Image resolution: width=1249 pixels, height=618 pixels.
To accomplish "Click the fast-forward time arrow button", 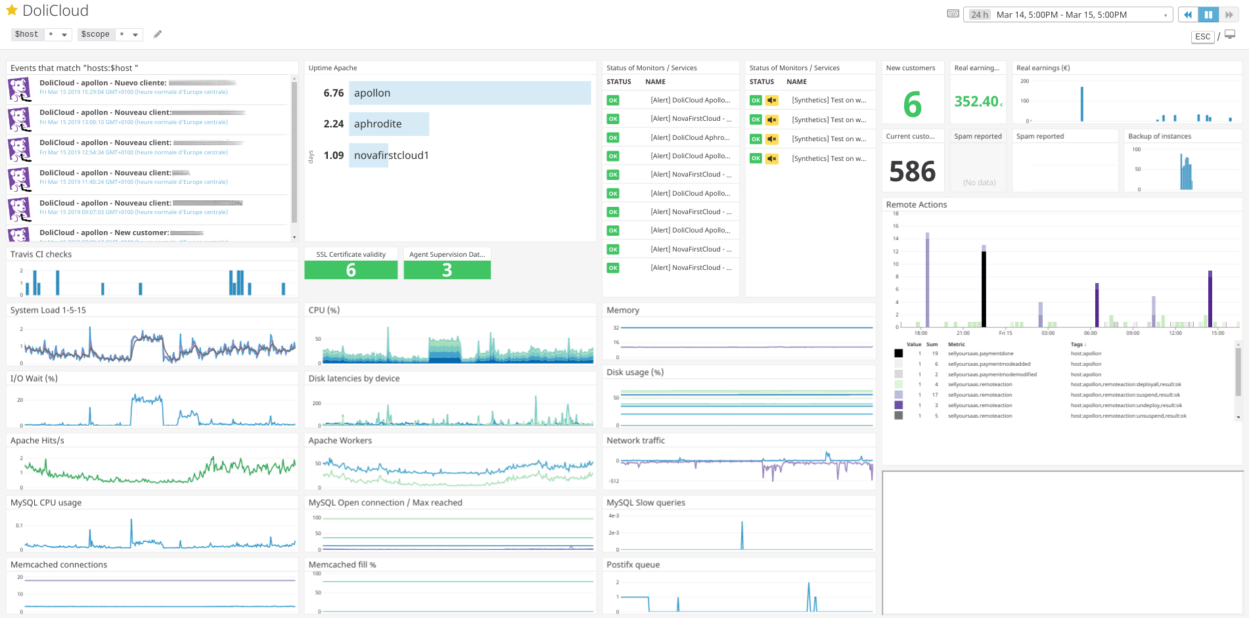I will 1229,14.
